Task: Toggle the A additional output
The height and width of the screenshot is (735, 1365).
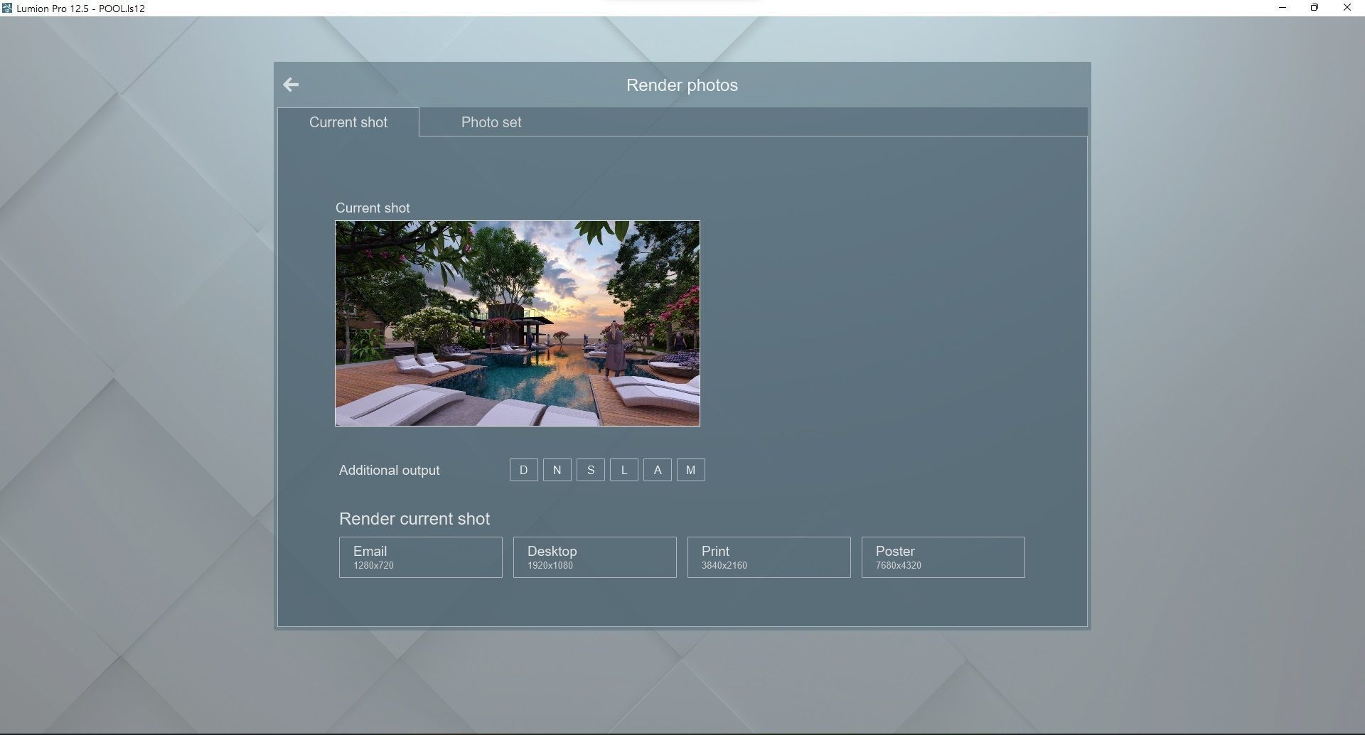Action: (x=658, y=470)
